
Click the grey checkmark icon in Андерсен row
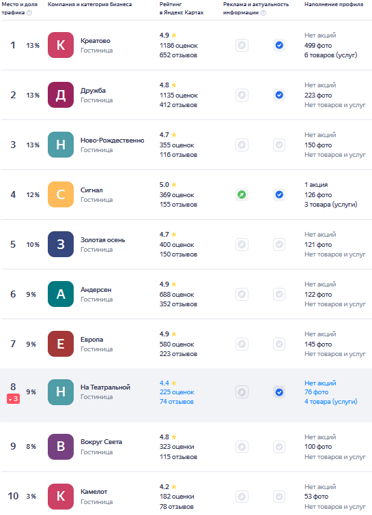point(279,294)
